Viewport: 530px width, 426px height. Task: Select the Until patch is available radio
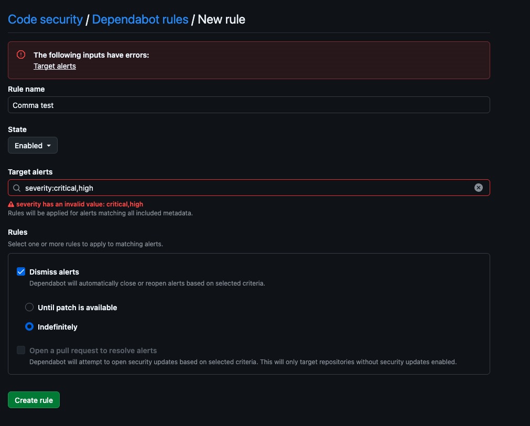click(29, 307)
